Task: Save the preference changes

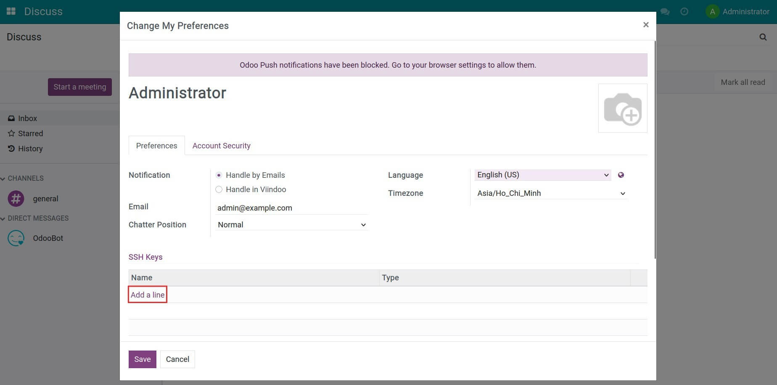Action: coord(142,359)
